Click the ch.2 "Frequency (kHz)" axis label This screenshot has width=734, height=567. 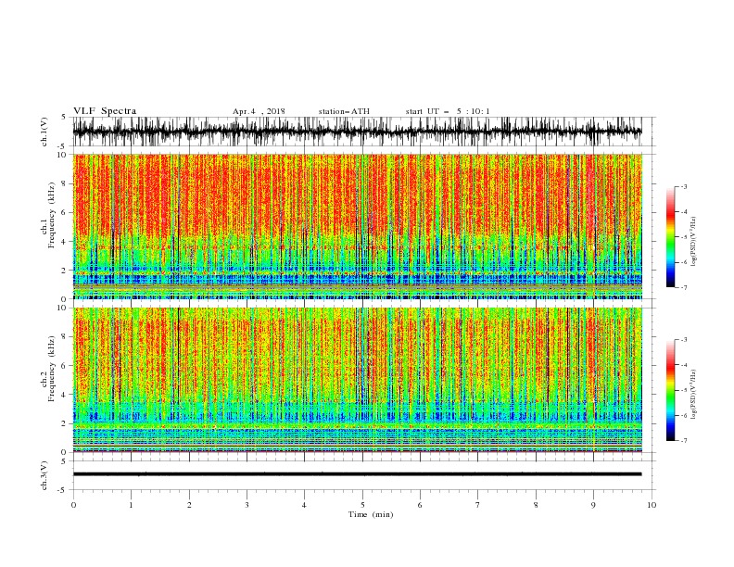[52, 369]
